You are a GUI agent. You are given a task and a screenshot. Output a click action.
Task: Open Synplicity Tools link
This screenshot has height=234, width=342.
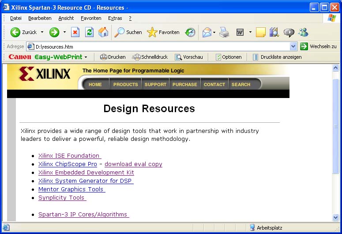pos(62,198)
